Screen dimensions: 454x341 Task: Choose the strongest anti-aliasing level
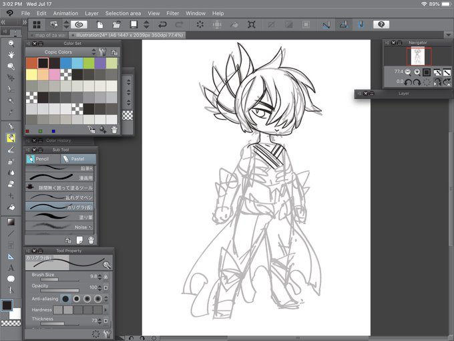tap(98, 299)
